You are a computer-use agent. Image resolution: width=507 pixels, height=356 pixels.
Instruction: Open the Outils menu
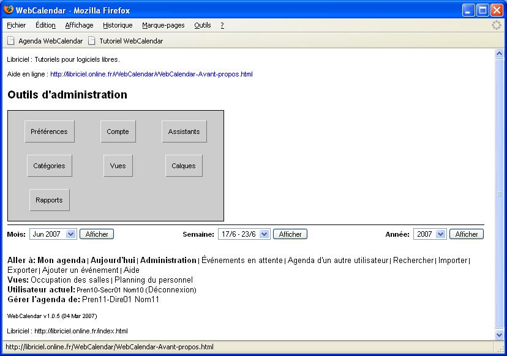pos(203,25)
